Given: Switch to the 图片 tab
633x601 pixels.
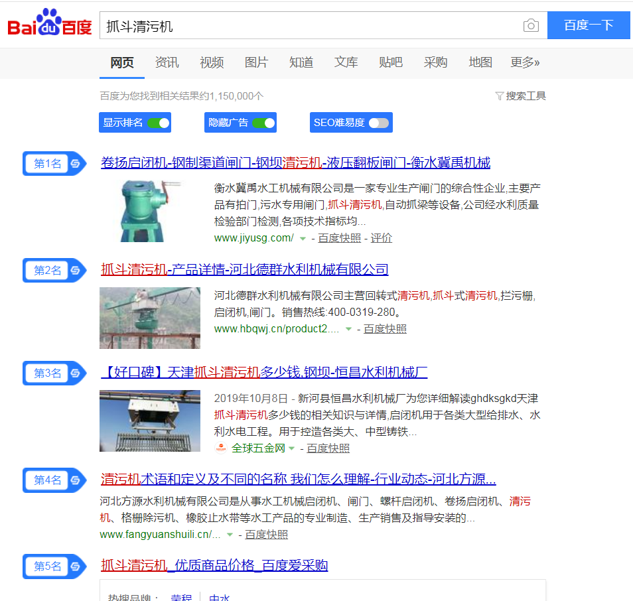Looking at the screenshot, I should pos(256,62).
